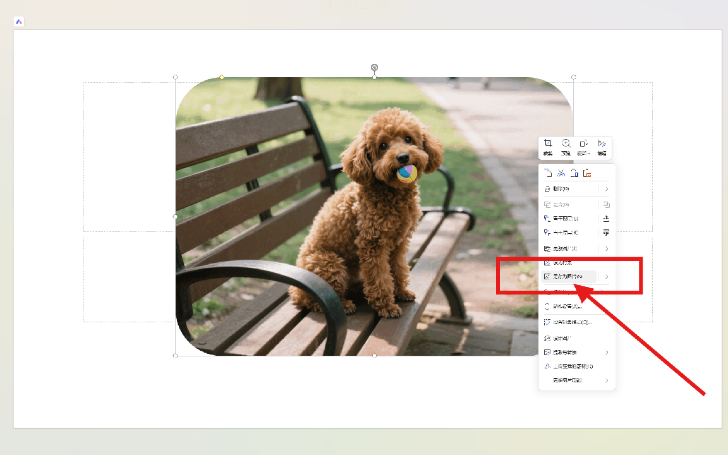The height and width of the screenshot is (455, 728).
Task: Click the magnifier preview icon
Action: coord(566,147)
